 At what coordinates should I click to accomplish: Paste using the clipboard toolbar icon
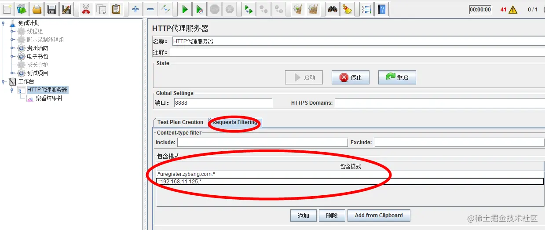point(116,9)
